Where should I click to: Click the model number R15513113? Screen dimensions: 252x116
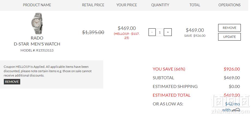click(x=45, y=50)
